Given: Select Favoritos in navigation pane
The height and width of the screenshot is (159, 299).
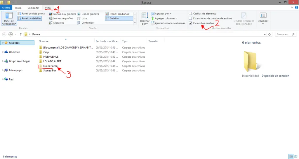Looking at the screenshot, I should [x=14, y=43].
